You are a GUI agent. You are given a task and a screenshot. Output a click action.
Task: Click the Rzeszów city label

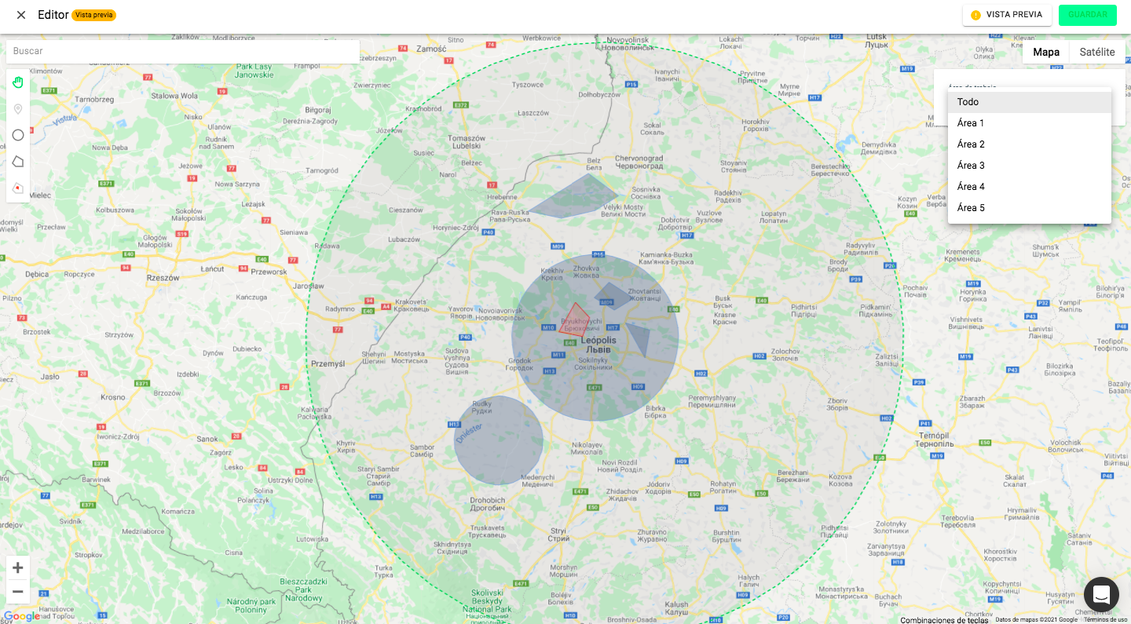163,278
